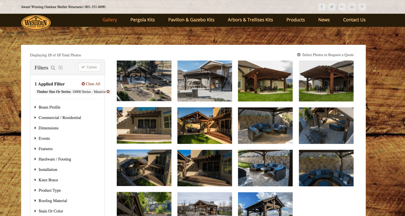Screen dimensions: 405x216
Task: Open the Products menu item
Action: (296, 20)
